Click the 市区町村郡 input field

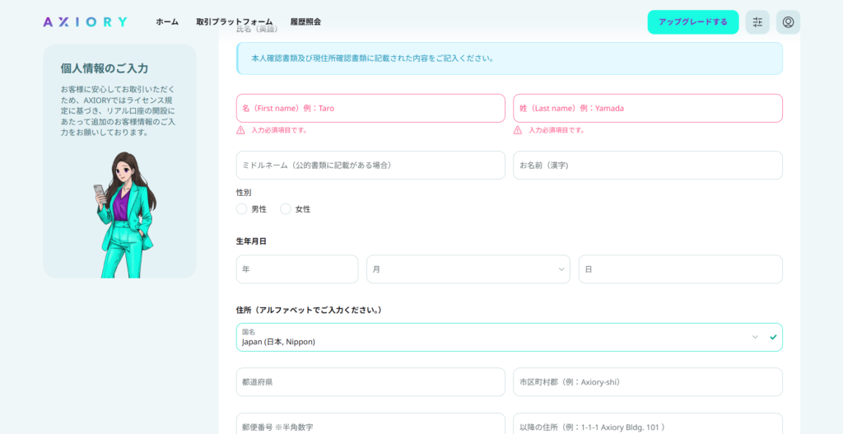click(648, 382)
